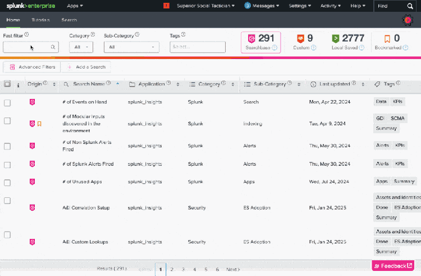The height and width of the screenshot is (276, 421).
Task: Click bookmark icon on Modular Inputs row
Action: click(x=39, y=124)
